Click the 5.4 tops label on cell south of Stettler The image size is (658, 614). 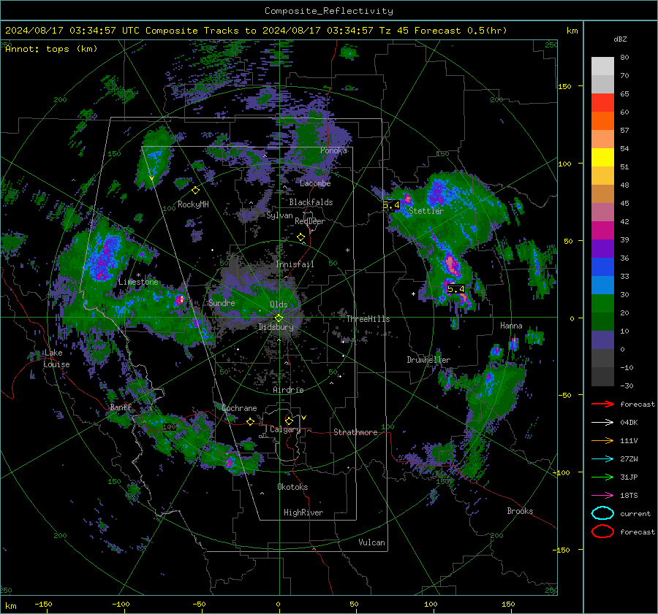[x=455, y=289]
